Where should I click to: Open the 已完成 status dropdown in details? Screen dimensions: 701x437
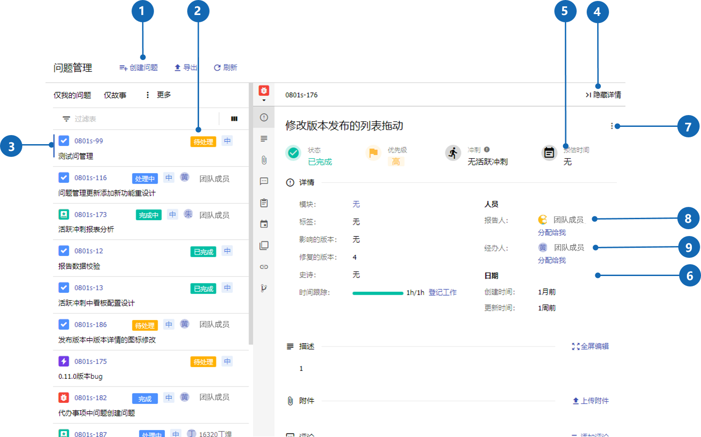click(x=320, y=162)
